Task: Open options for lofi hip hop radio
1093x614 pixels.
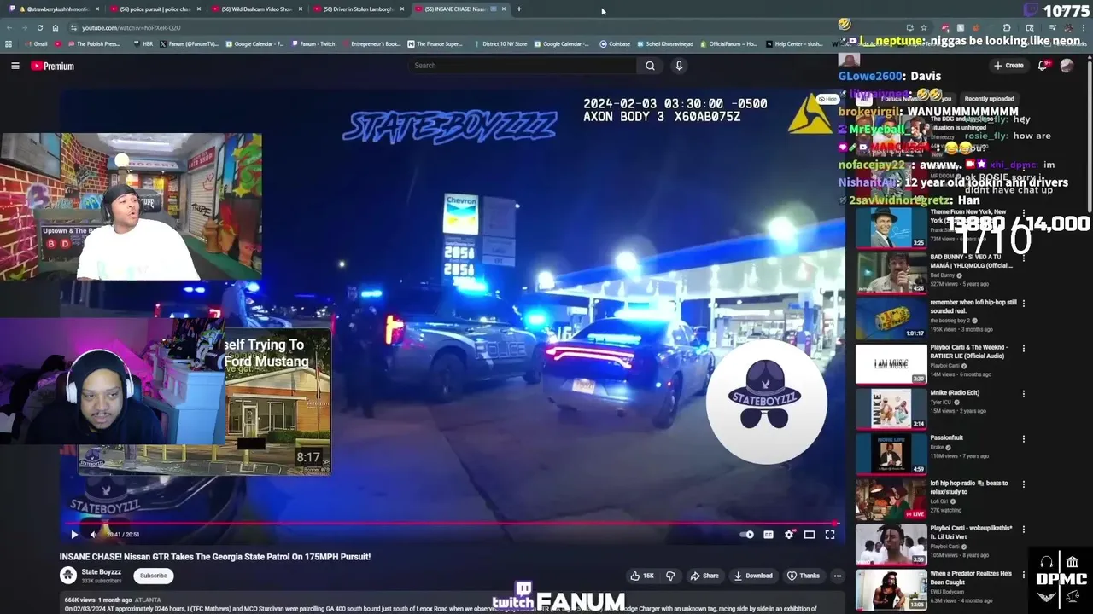Action: pos(1023,484)
